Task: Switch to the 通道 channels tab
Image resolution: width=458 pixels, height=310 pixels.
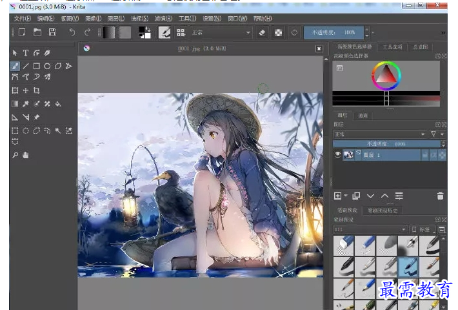Action: click(363, 116)
